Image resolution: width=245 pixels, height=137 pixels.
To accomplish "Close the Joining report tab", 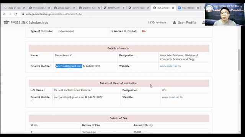I will (148, 8).
